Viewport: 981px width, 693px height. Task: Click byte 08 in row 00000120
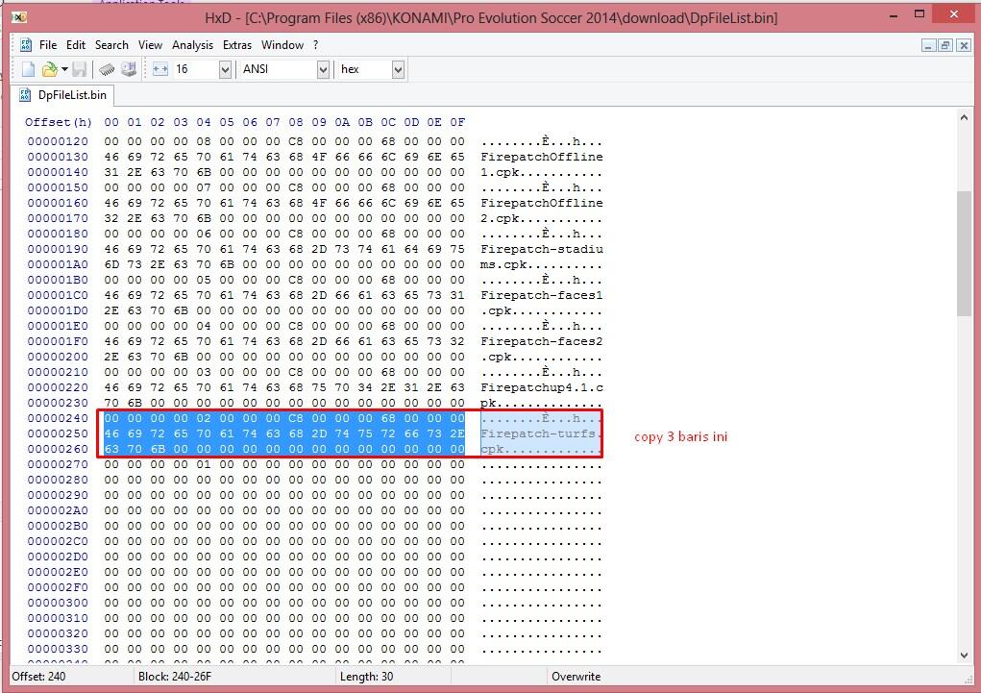[204, 141]
